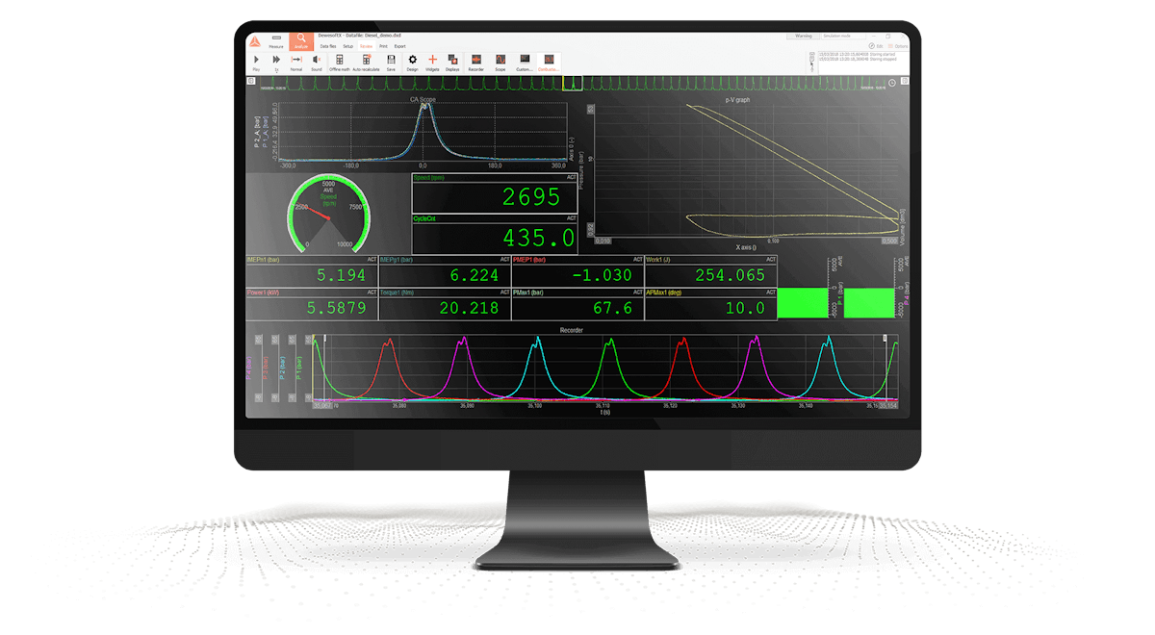Click the Storing stopped log entry
This screenshot has width=1155, height=635.
[x=857, y=59]
